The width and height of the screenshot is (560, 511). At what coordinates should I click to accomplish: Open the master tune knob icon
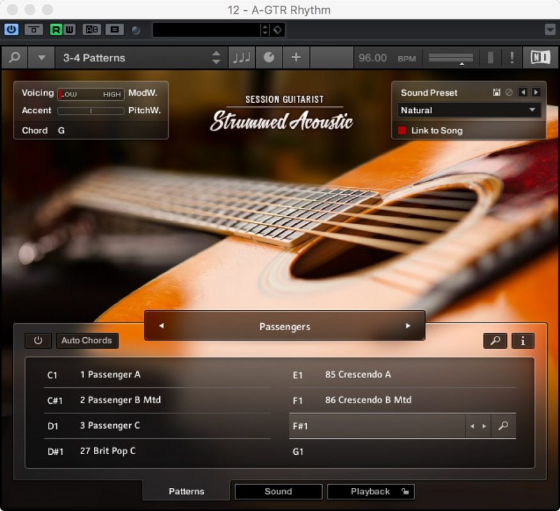(x=269, y=57)
